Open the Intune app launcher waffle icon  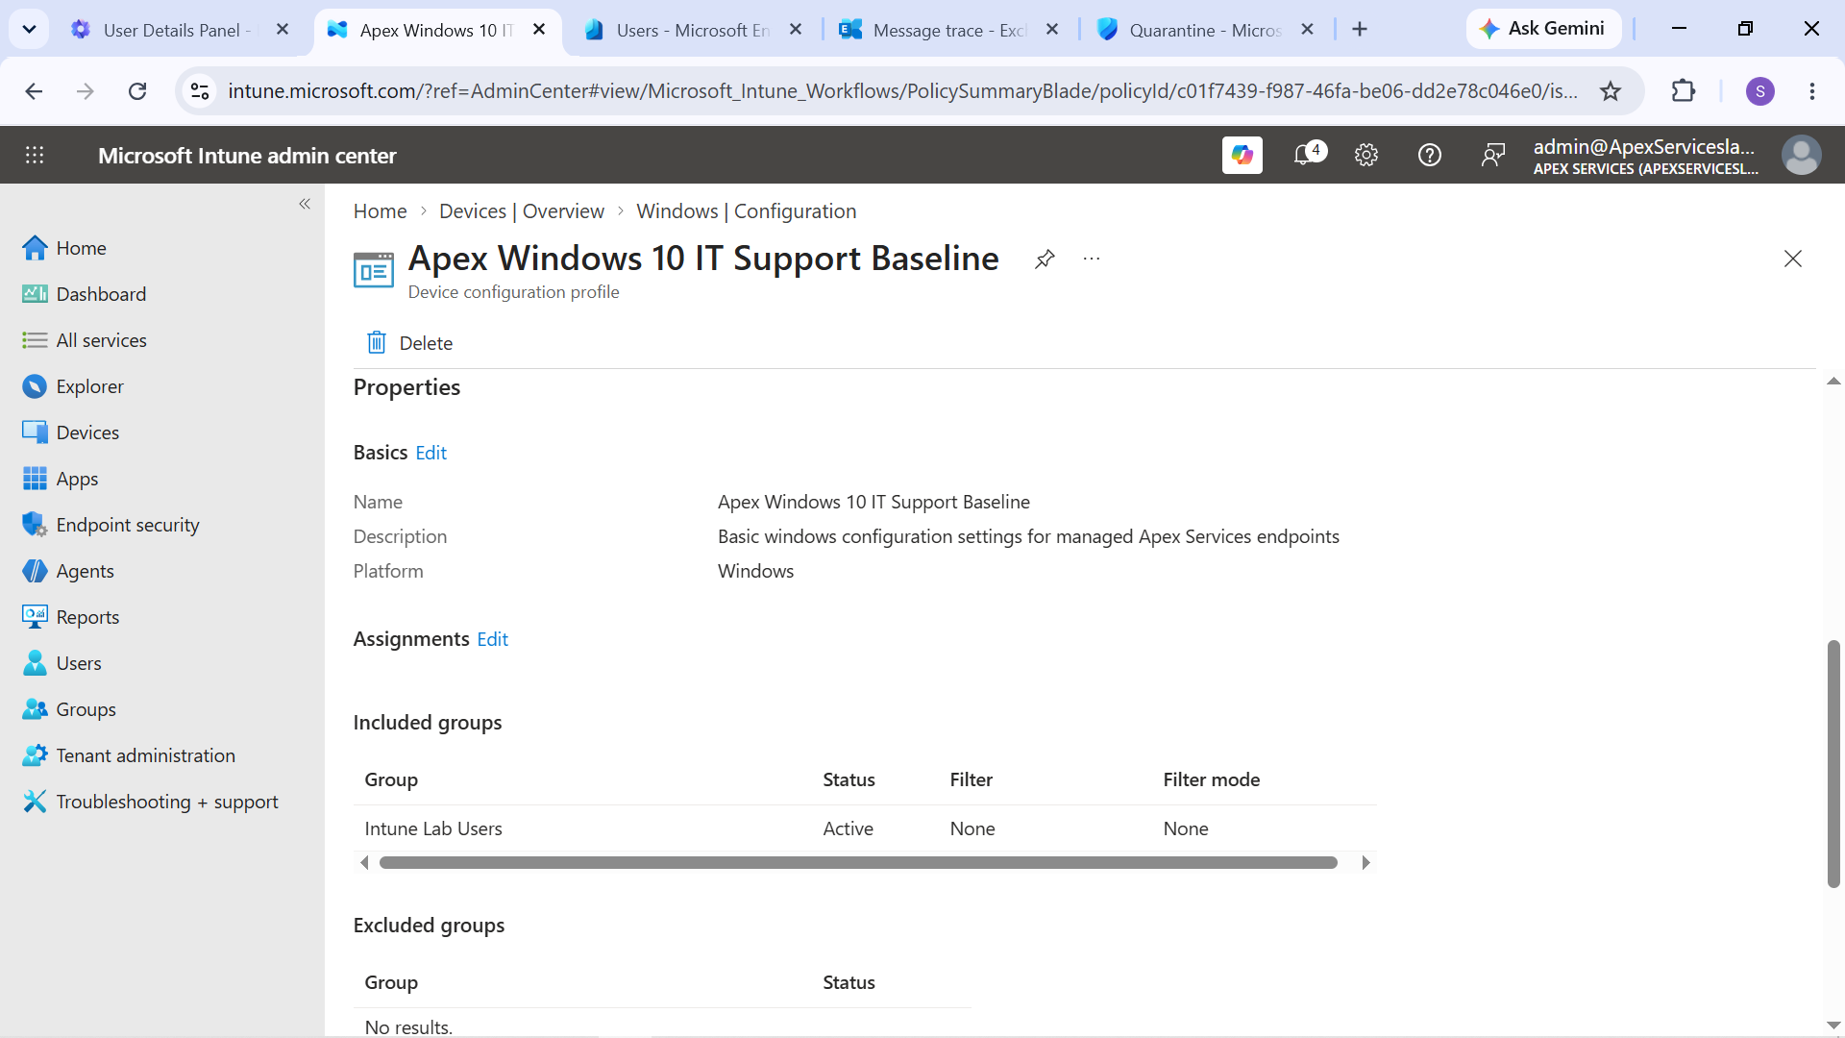point(35,155)
